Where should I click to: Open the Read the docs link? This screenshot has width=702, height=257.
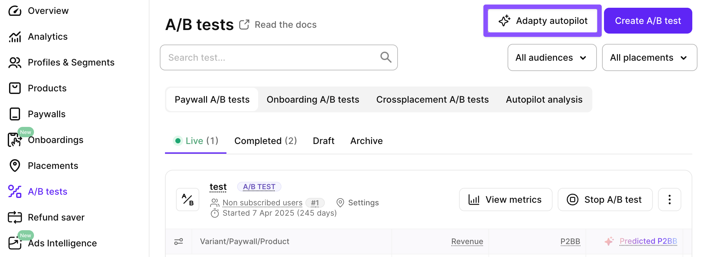pyautogui.click(x=285, y=25)
